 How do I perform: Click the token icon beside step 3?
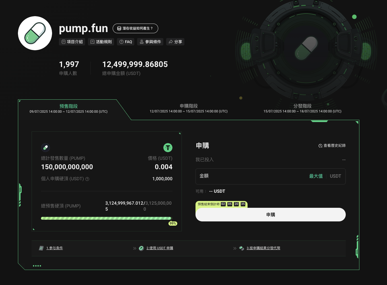[x=242, y=248]
